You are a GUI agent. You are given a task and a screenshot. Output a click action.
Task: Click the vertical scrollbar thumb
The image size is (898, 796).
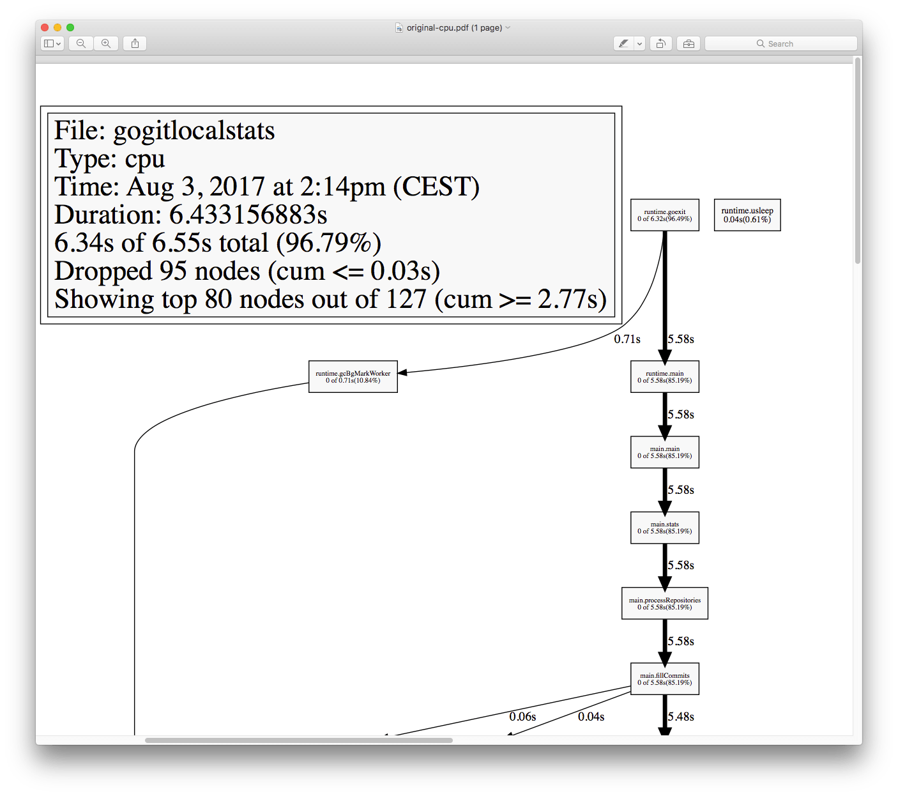(858, 160)
